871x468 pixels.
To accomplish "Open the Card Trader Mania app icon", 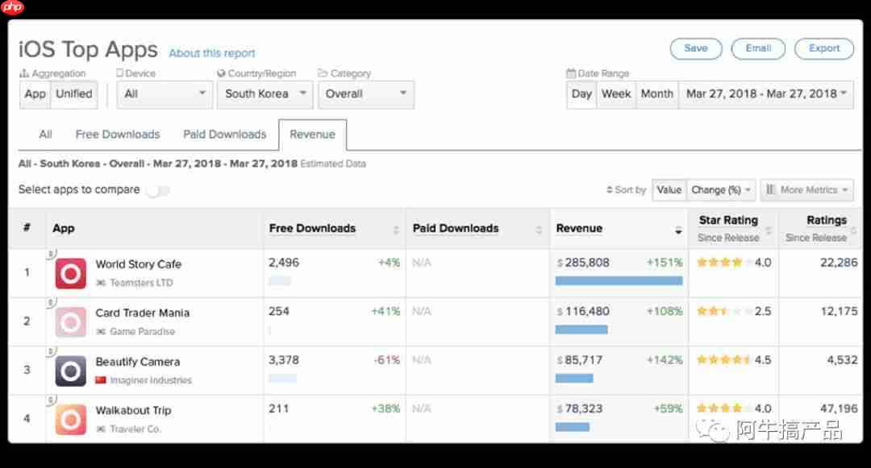I will coord(70,322).
